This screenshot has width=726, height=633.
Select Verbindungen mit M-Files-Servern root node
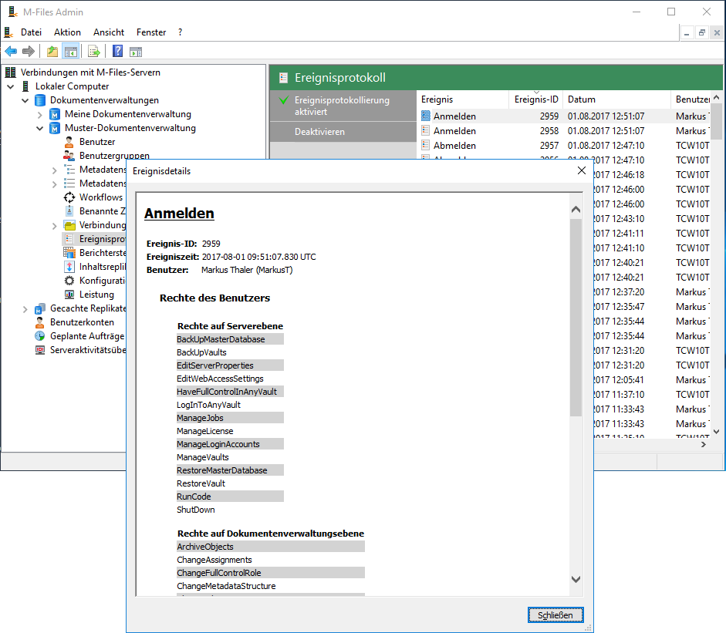(90, 72)
